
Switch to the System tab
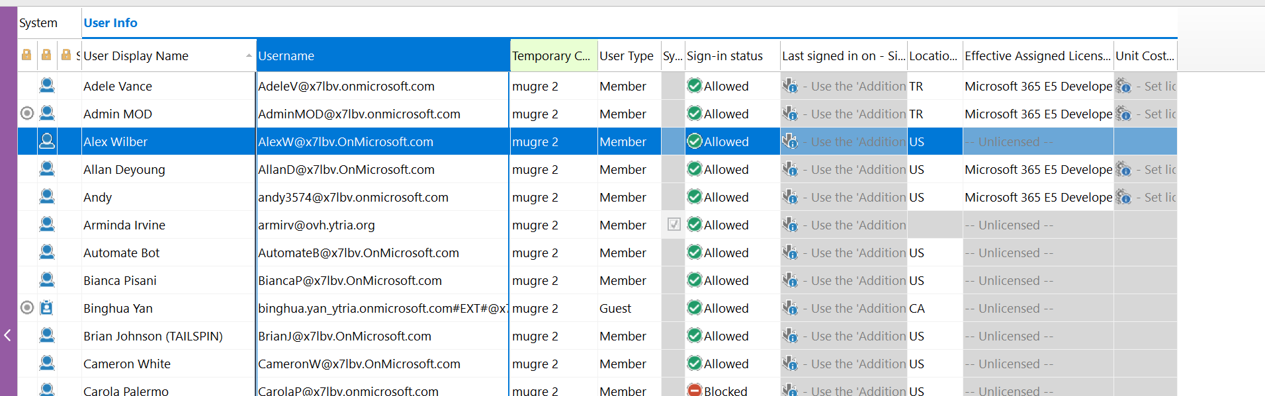[x=38, y=23]
